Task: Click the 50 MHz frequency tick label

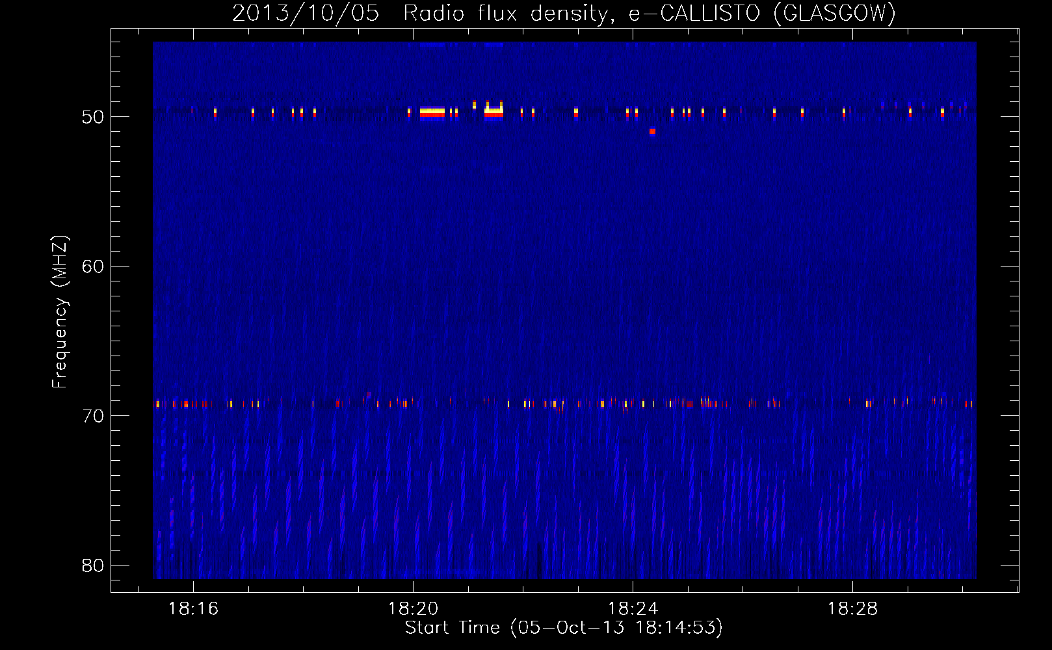Action: pyautogui.click(x=93, y=117)
